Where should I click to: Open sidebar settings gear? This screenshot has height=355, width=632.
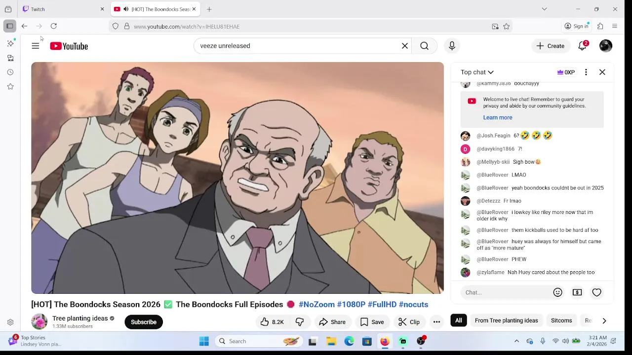pos(10,322)
